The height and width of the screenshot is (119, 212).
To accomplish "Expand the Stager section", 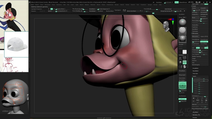I will [x=194, y=59].
